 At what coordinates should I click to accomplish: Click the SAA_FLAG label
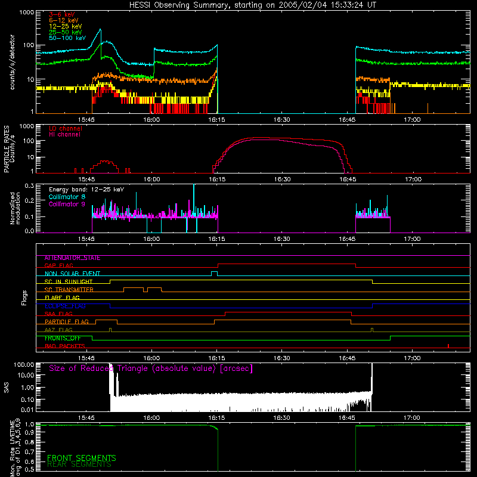pos(58,314)
